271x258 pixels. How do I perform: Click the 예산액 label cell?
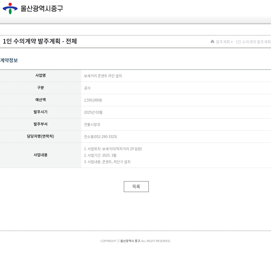click(40, 100)
